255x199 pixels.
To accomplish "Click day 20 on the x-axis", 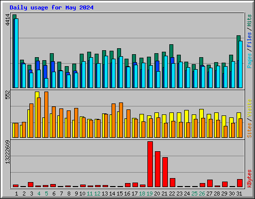I will (x=157, y=194).
